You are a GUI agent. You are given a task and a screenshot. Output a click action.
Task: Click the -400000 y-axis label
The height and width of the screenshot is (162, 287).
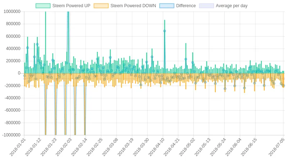(13, 98)
